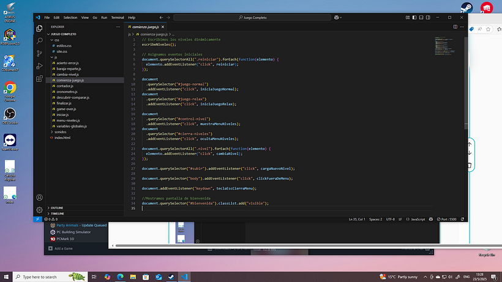The height and width of the screenshot is (282, 502).
Task: Open the Explorer view in activity bar
Action: 39,29
